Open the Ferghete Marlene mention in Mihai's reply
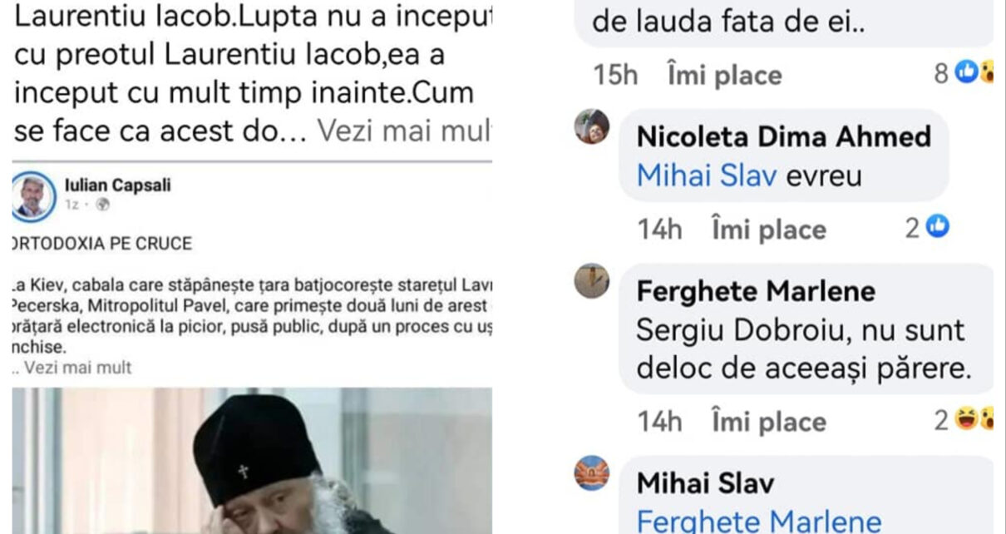 (758, 521)
